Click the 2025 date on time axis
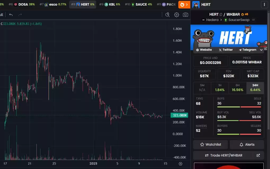 (93, 163)
